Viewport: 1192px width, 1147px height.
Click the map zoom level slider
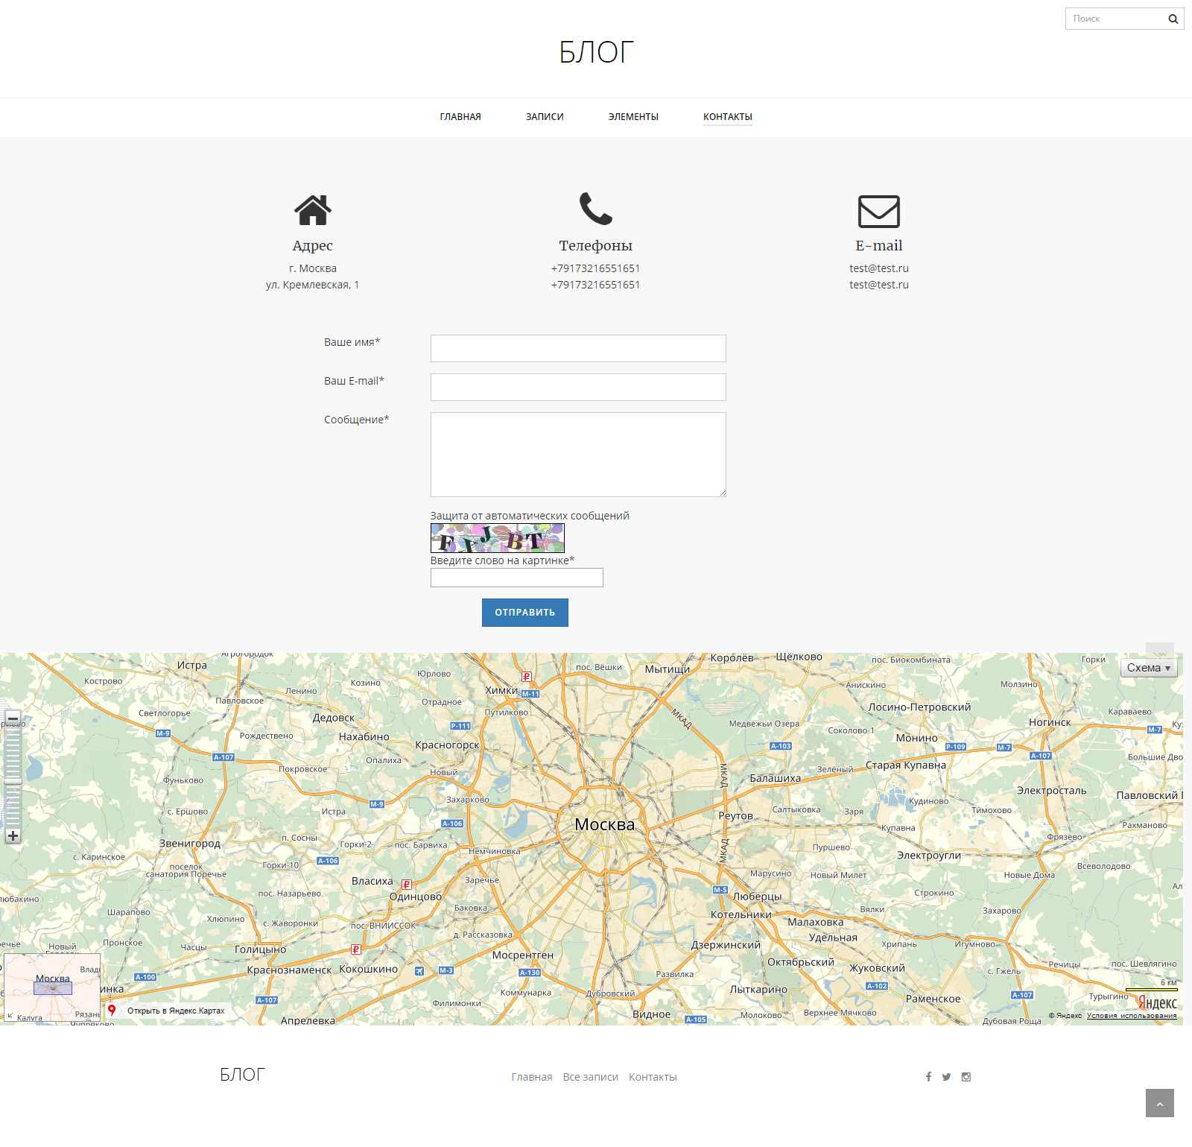pyautogui.click(x=13, y=777)
